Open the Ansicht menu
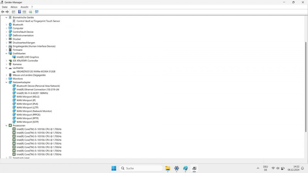This screenshot has width=308, height=173. coord(24,7)
